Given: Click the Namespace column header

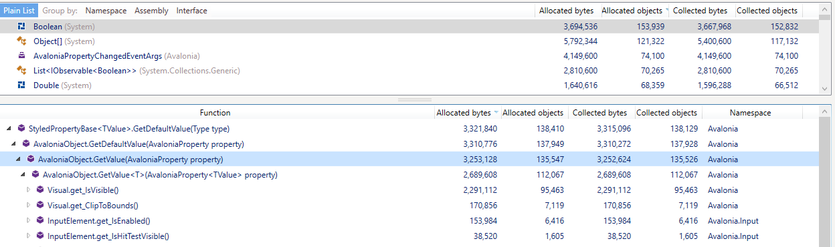Looking at the screenshot, I should tap(751, 113).
